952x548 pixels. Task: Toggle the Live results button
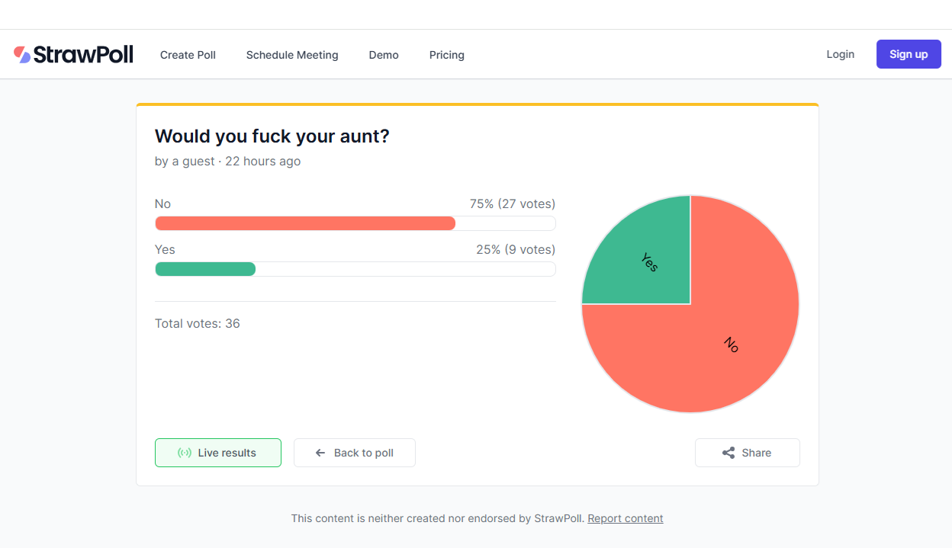[218, 453]
